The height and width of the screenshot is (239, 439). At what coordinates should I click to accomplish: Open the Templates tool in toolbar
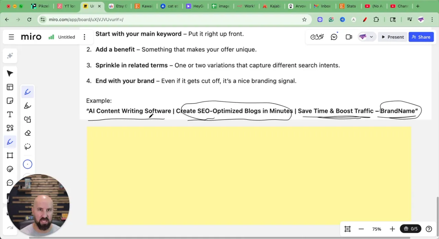10,87
